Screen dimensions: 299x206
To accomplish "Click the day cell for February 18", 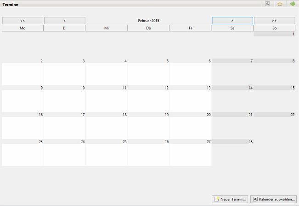I will click(x=107, y=127).
